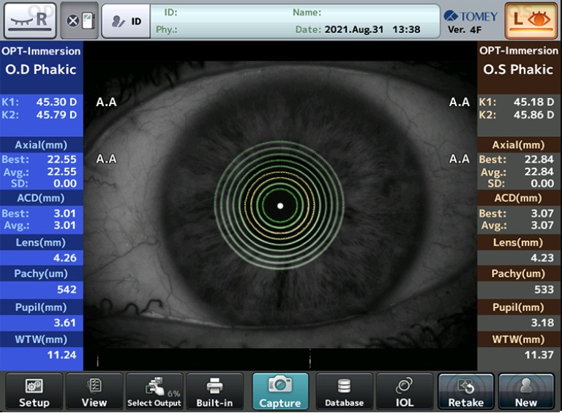This screenshot has width=562, height=413.
Task: Open the Database
Action: [344, 391]
